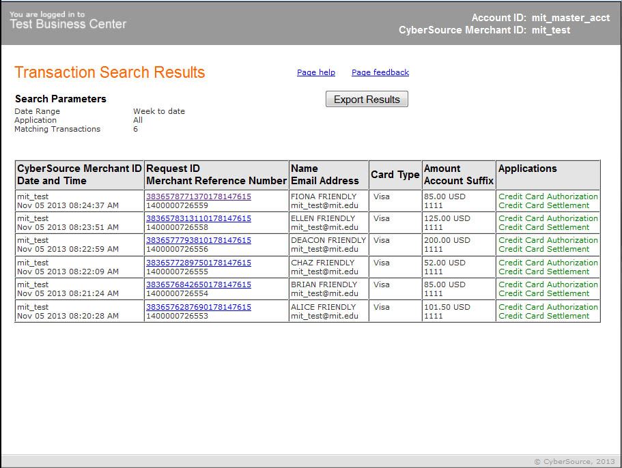Click Credit Card Settlement for Brian Friendly
Image resolution: width=622 pixels, height=468 pixels.
[x=543, y=293]
